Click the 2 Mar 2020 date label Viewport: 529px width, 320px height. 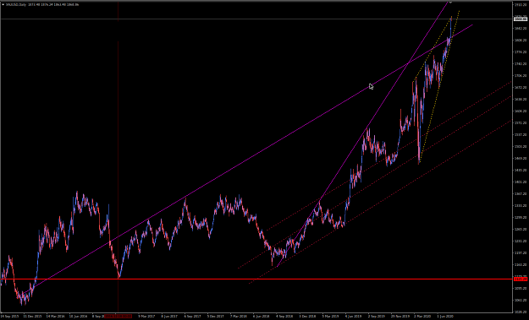point(422,317)
